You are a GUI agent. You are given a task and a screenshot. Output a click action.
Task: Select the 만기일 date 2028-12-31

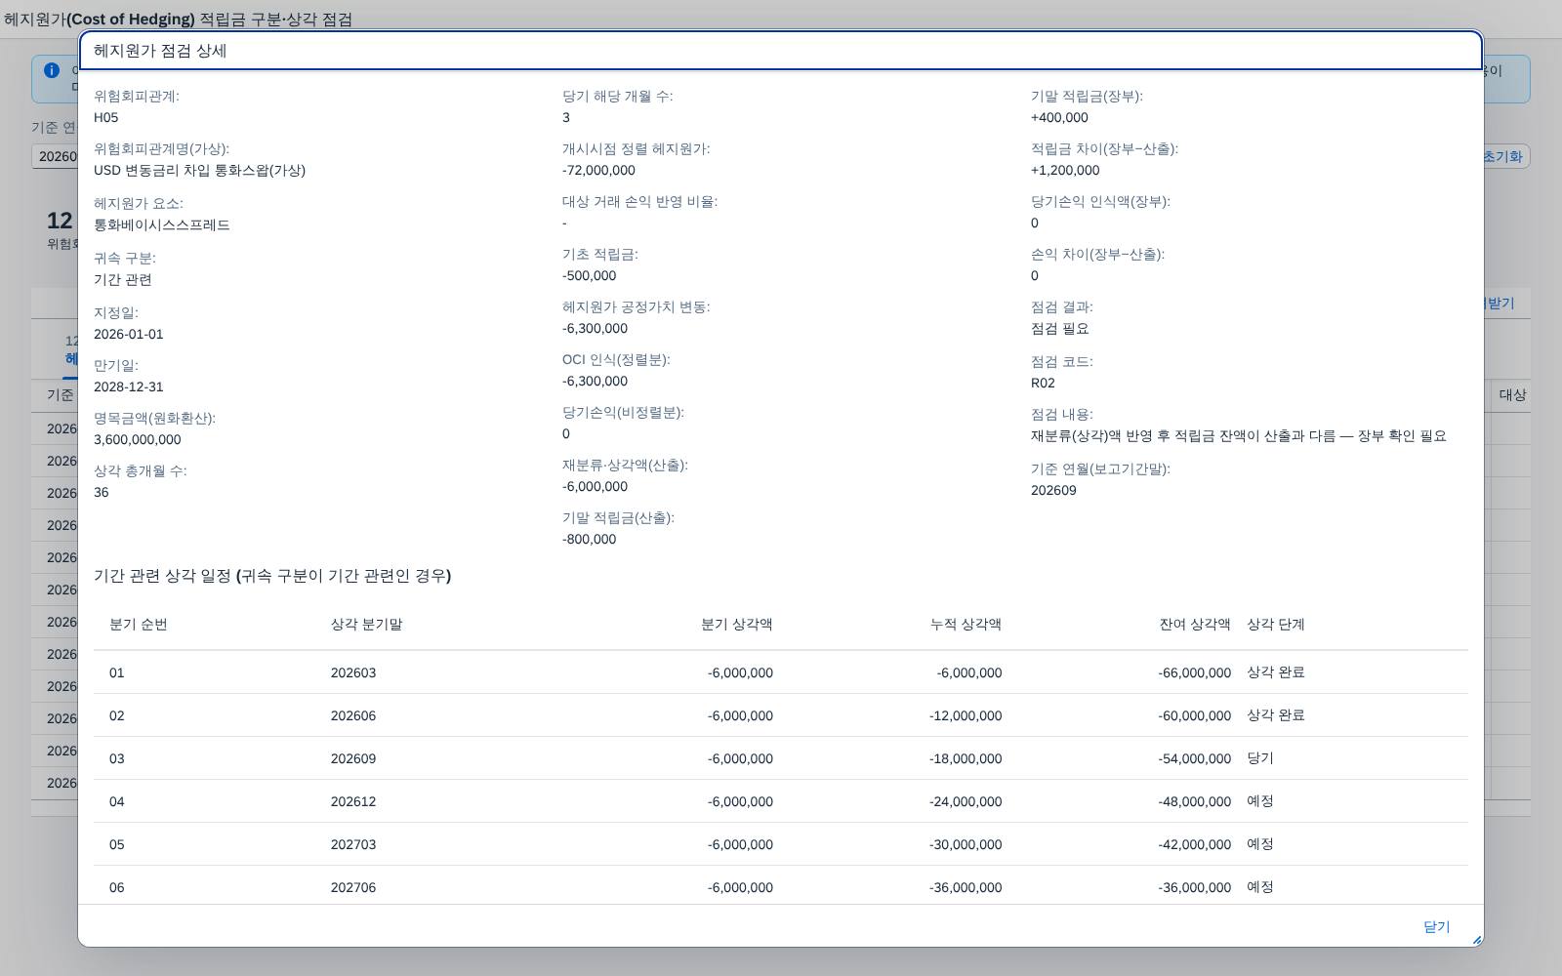[129, 386]
